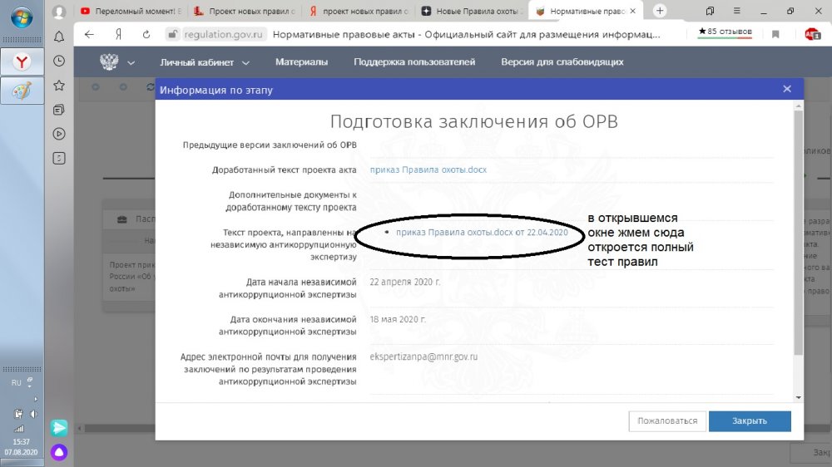Image resolution: width=832 pixels, height=467 pixels.
Task: Open Paint from the Windows taskbar
Action: click(x=22, y=90)
